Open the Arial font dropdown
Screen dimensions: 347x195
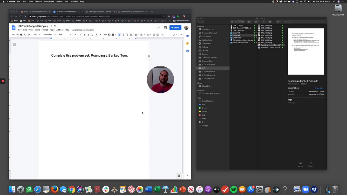click(x=65, y=35)
